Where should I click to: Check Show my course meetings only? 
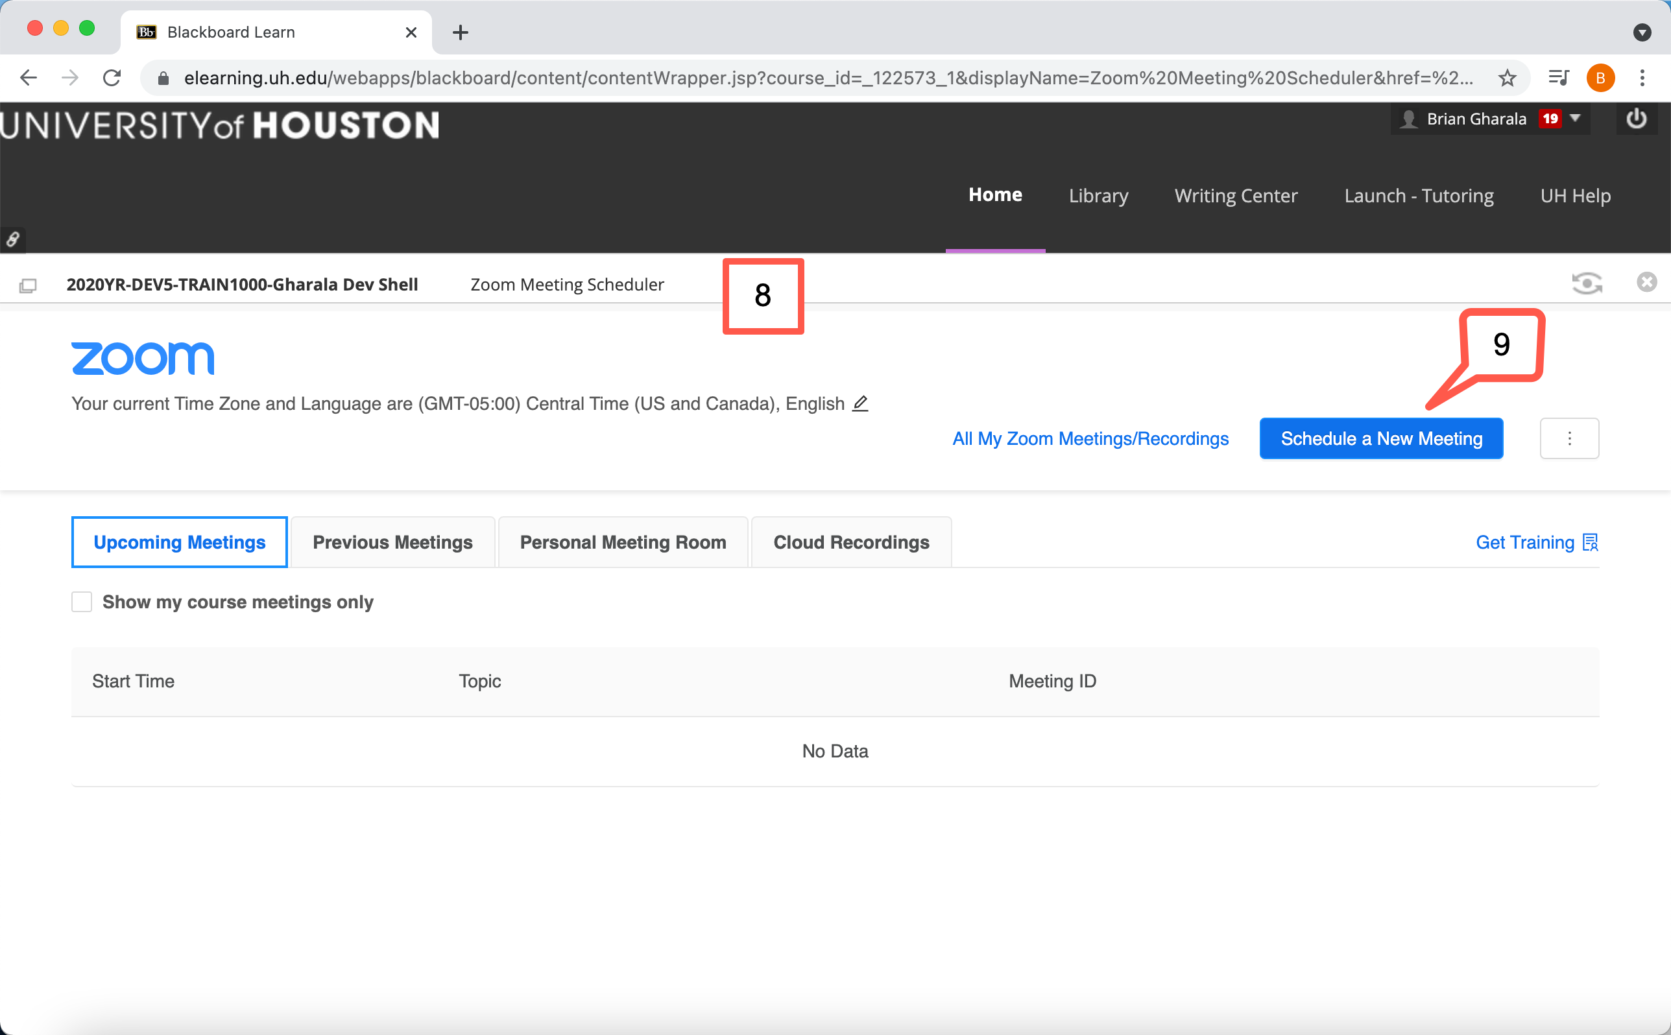[x=82, y=602]
